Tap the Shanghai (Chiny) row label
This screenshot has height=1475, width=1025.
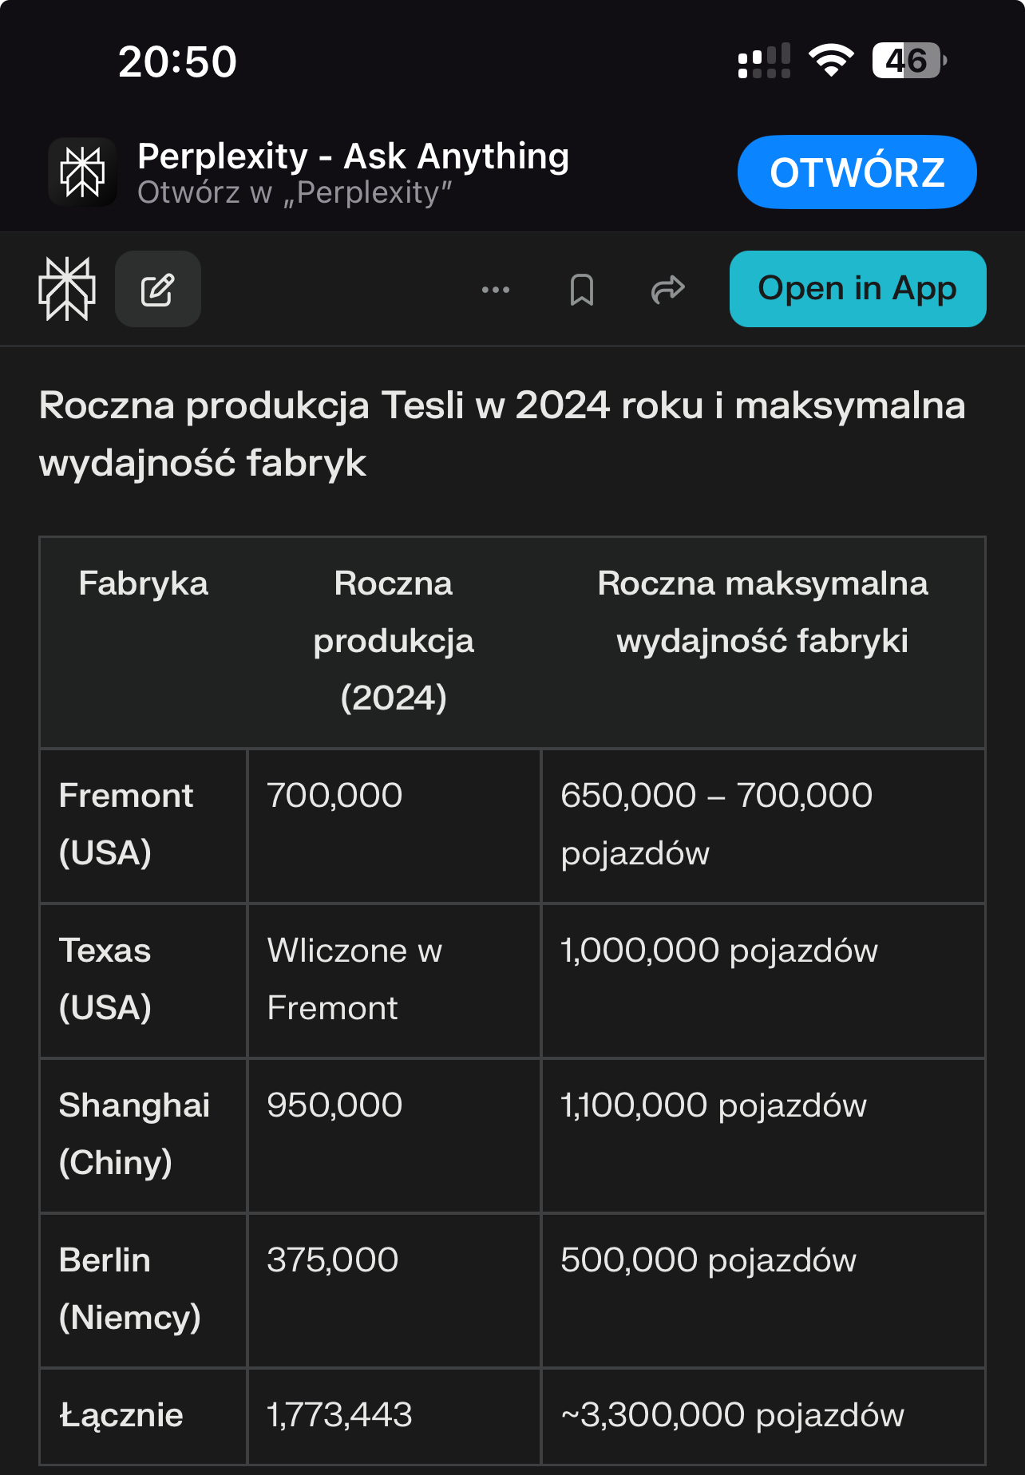coord(134,1134)
